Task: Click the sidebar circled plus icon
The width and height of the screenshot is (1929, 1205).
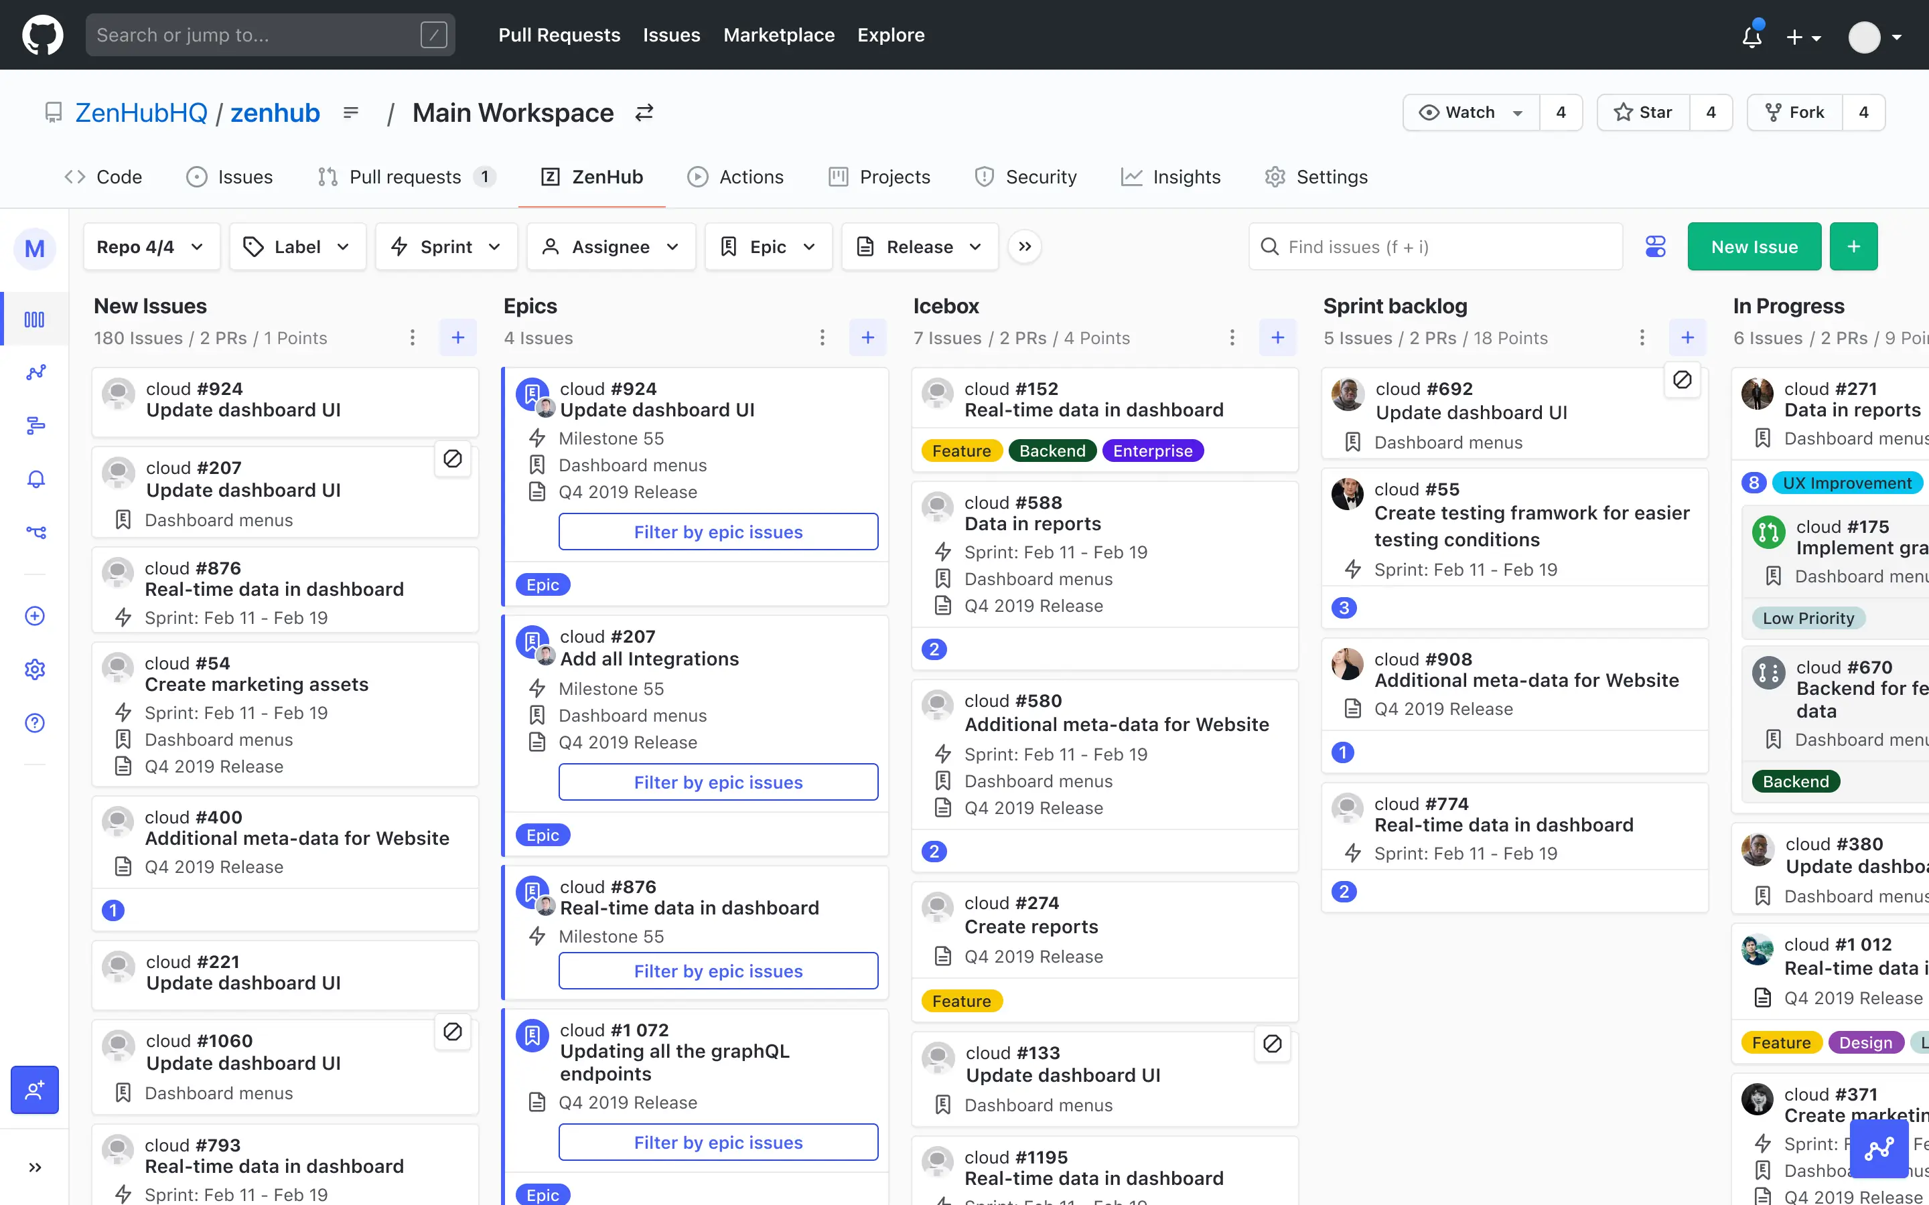Action: point(35,616)
